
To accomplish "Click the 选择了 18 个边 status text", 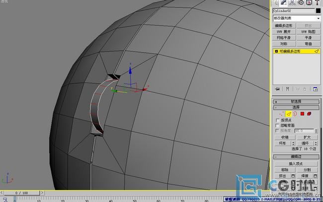I will coord(304,149).
